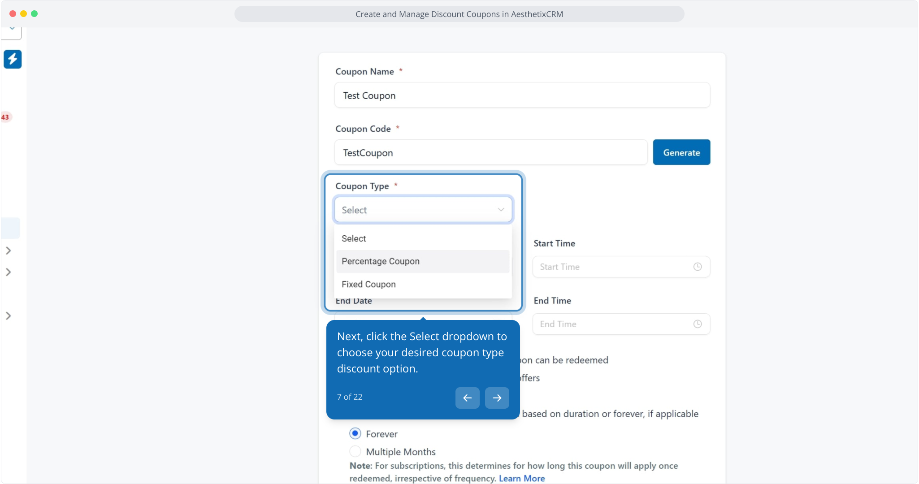919x484 pixels.
Task: Select the Multiple Months radio button
Action: [x=355, y=451]
